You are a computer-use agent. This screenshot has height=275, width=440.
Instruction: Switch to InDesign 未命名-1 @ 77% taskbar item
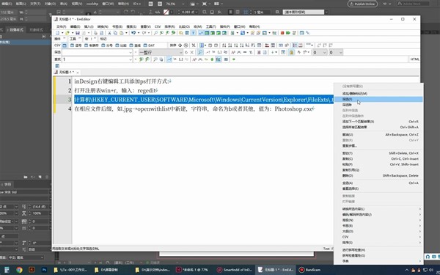tap(192, 270)
